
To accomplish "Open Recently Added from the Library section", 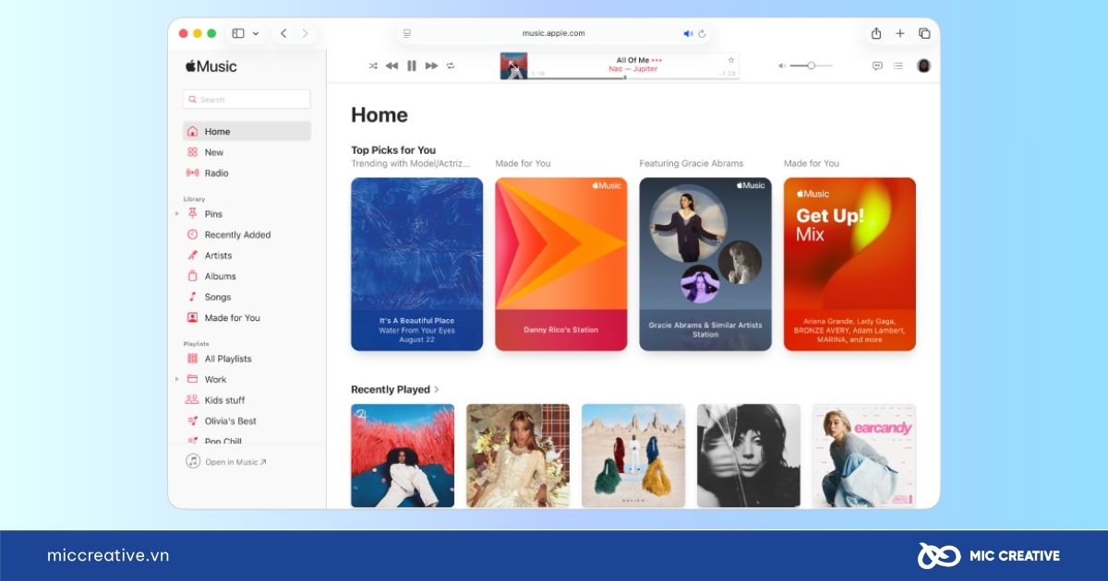I will pyautogui.click(x=194, y=234).
